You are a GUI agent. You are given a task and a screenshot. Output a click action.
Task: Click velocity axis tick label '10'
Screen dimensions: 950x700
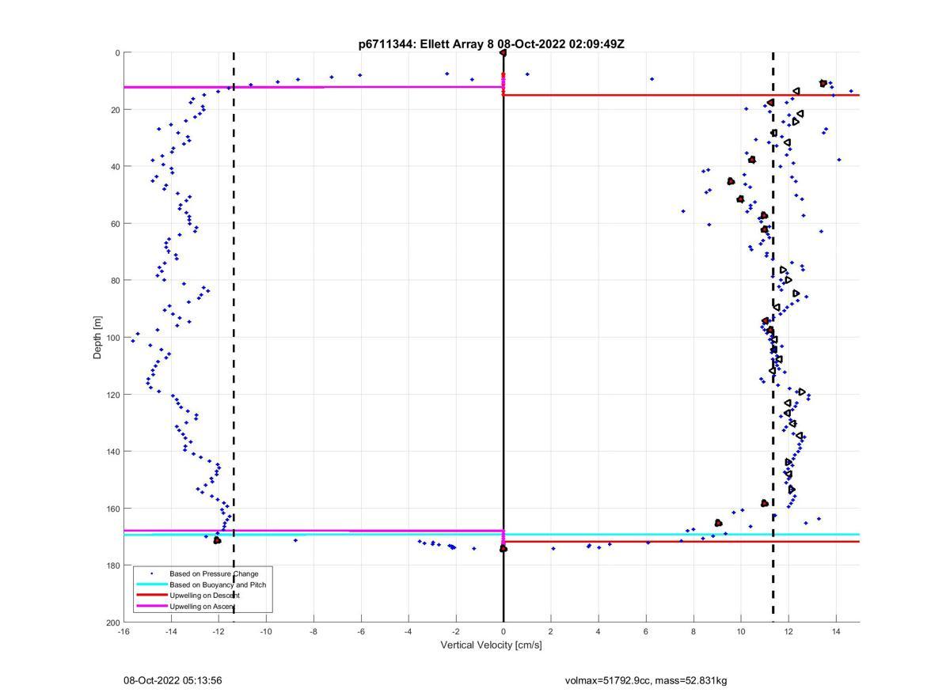tap(741, 632)
